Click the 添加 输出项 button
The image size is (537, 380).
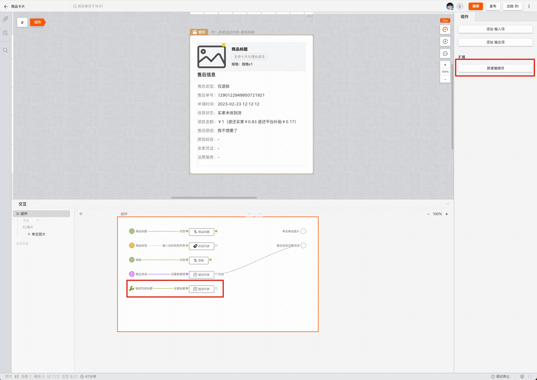[495, 42]
